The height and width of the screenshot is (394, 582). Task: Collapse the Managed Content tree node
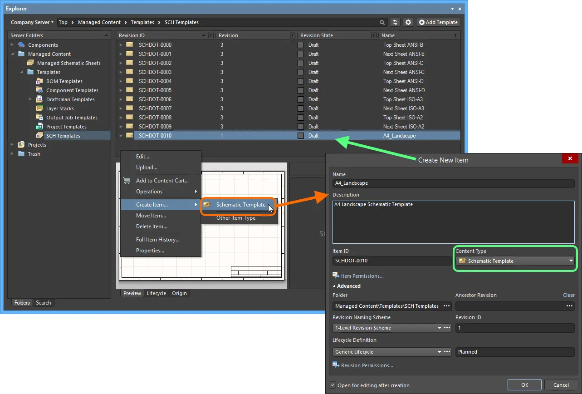point(12,54)
